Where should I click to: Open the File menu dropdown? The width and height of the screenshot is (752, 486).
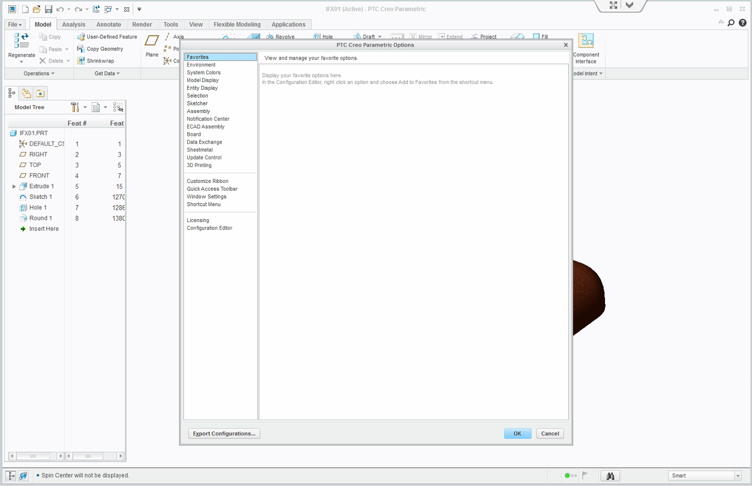[x=15, y=25]
